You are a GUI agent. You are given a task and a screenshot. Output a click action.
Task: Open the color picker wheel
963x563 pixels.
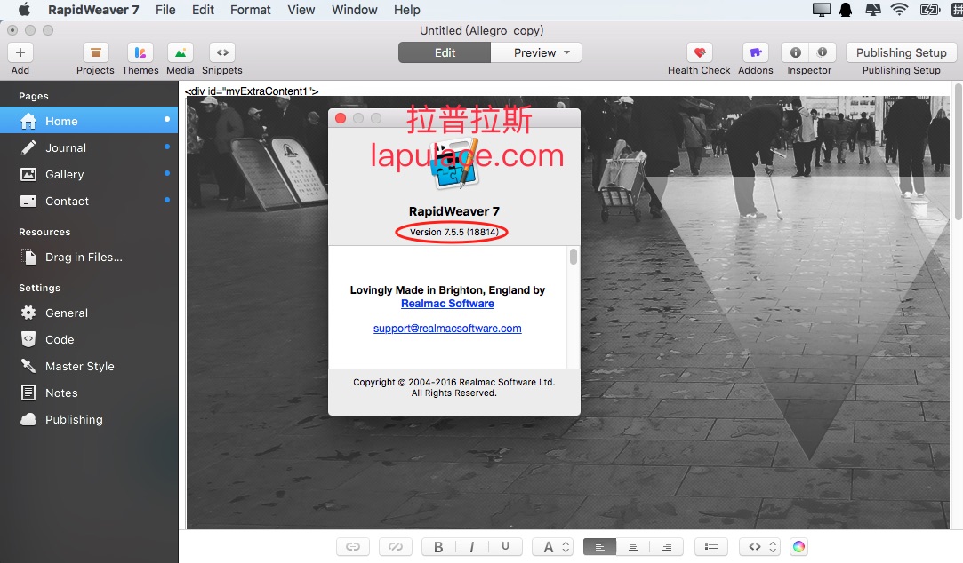tap(798, 546)
